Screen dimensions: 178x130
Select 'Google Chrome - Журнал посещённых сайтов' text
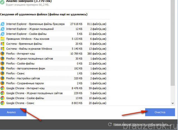tap(34, 93)
